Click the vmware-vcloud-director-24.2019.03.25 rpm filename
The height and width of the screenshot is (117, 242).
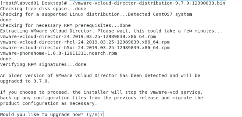click(x=78, y=36)
